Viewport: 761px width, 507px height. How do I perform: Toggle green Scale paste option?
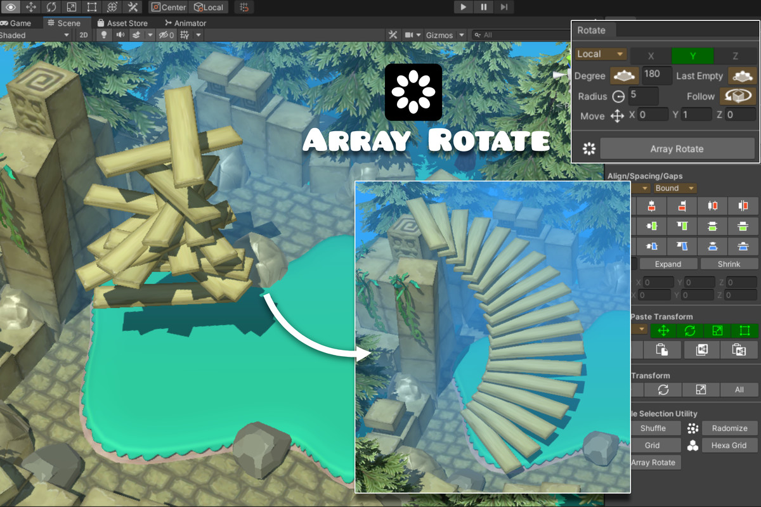[x=718, y=330]
